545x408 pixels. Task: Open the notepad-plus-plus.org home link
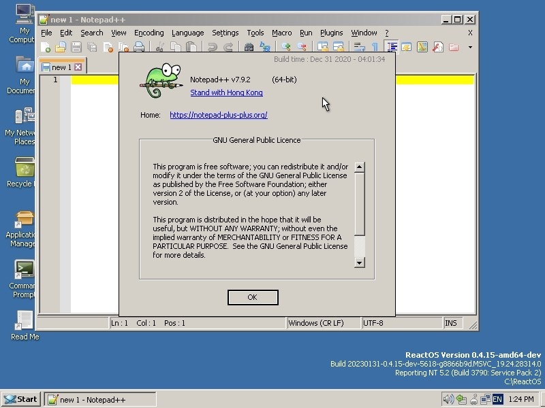pos(219,115)
